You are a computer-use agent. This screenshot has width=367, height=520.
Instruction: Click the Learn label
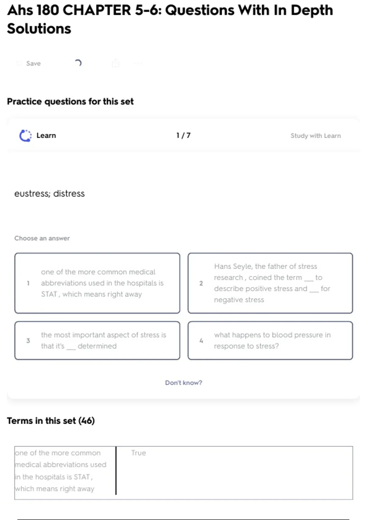coord(46,136)
